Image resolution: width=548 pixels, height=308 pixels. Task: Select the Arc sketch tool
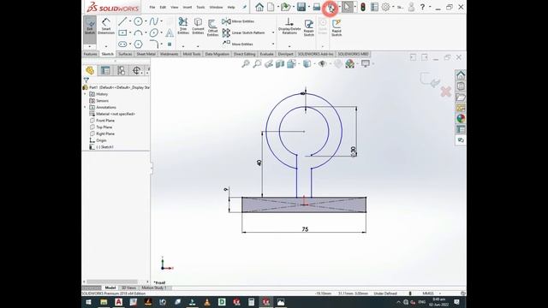pos(138,33)
